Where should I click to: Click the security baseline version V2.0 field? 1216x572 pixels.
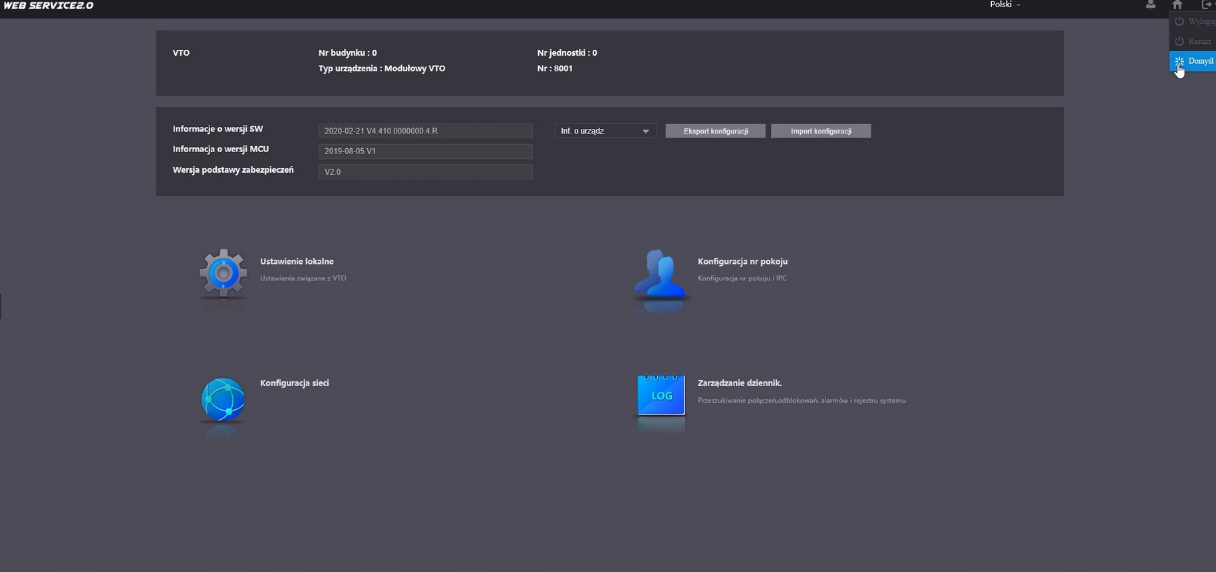425,172
